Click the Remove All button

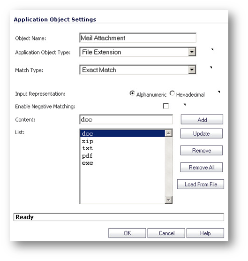[202, 167]
